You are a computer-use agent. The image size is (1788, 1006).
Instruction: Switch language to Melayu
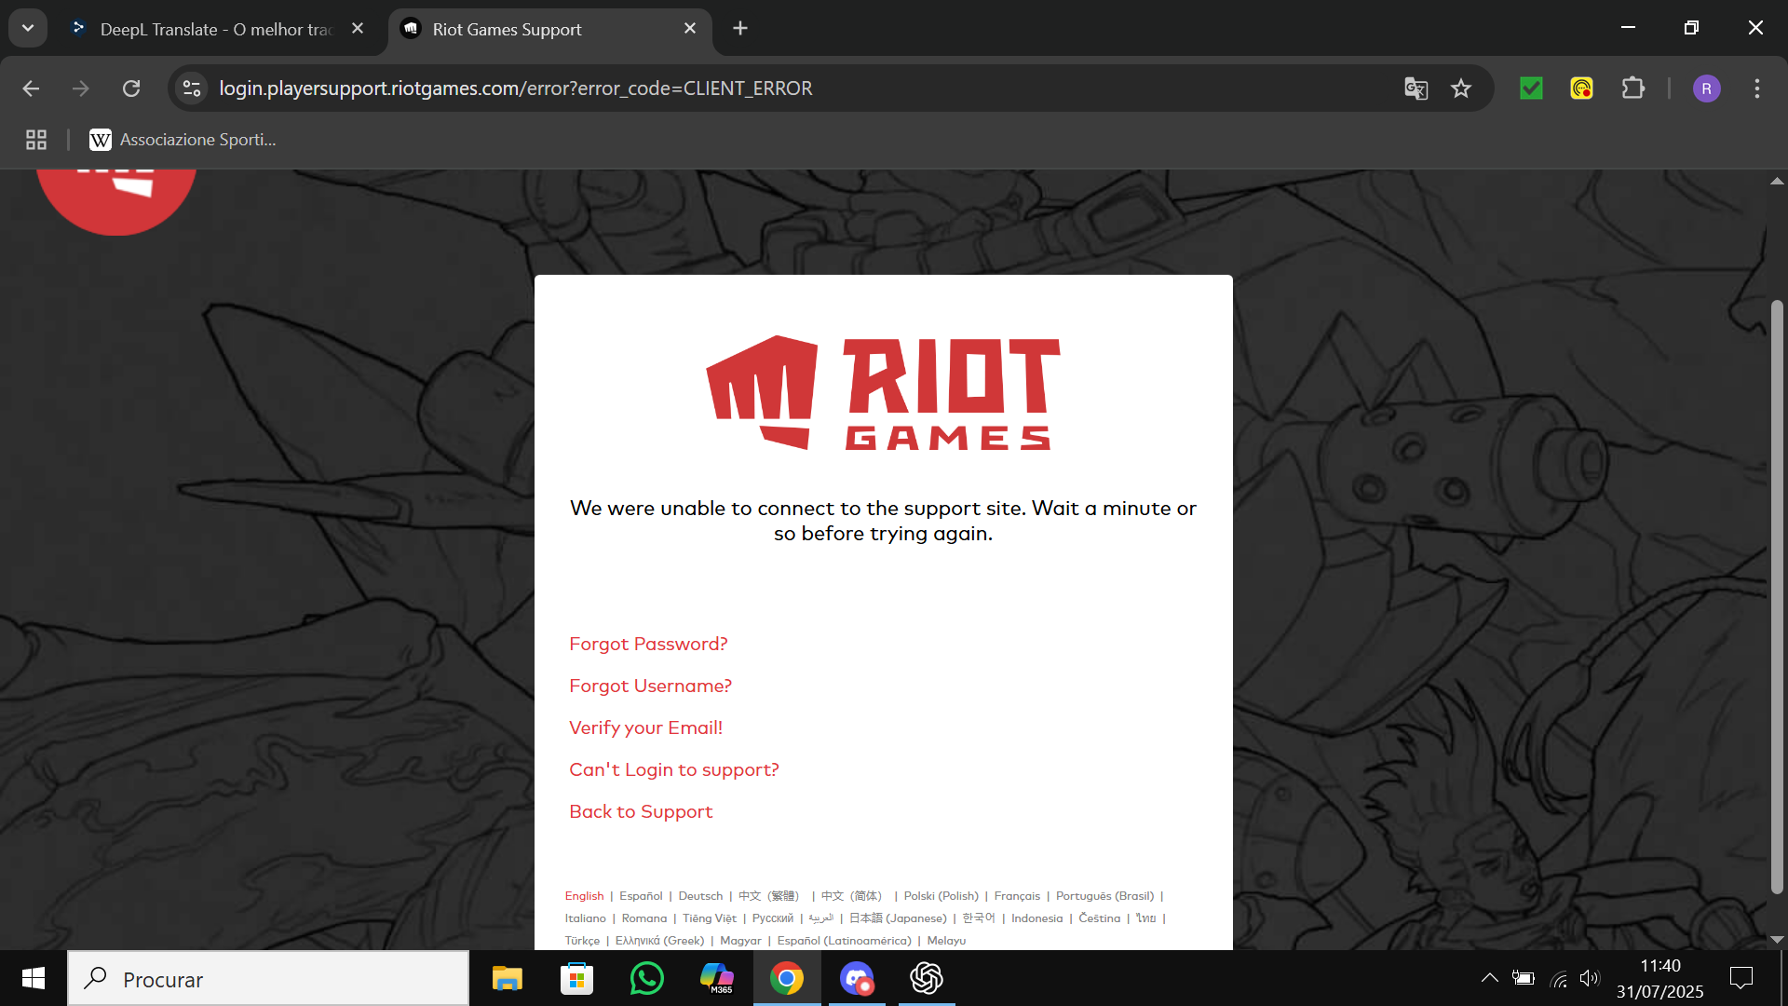(946, 941)
